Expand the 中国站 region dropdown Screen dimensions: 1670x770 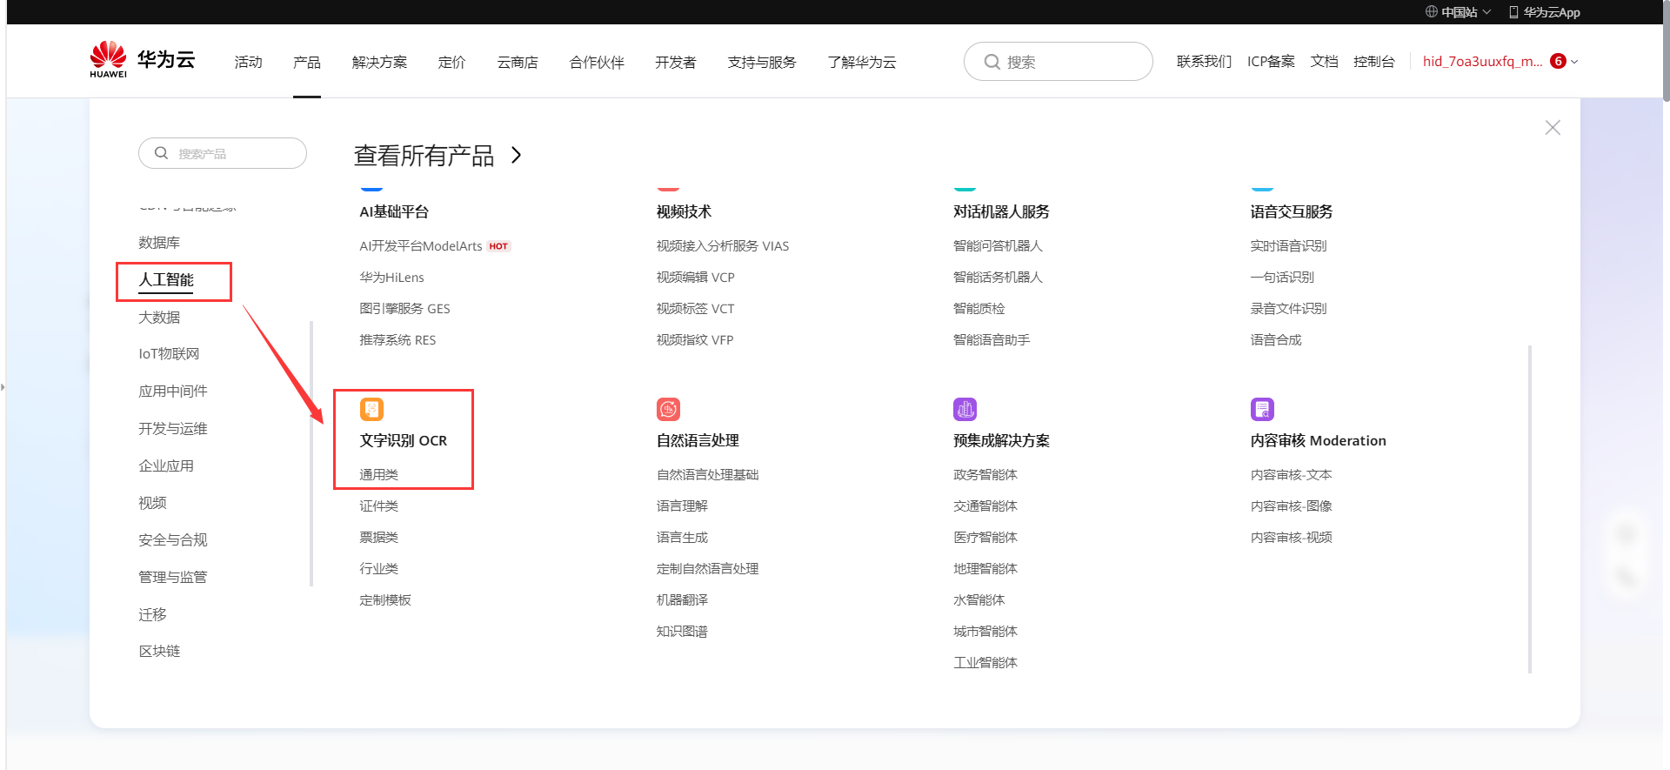pyautogui.click(x=1486, y=12)
